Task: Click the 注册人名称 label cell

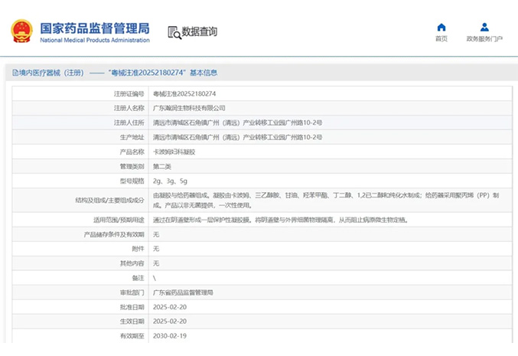Action: [x=80, y=108]
